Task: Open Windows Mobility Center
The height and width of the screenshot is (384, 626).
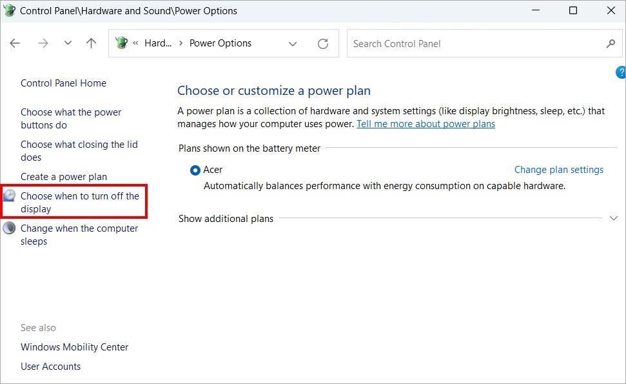Action: [75, 347]
